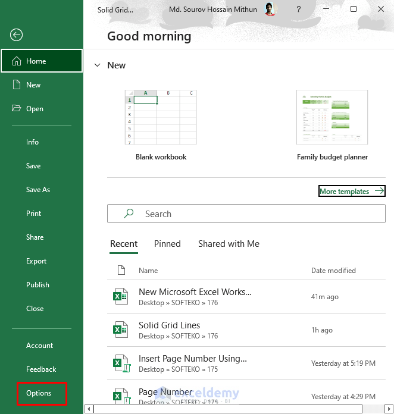Select the New text label in sidebar
The height and width of the screenshot is (414, 394).
[33, 84]
